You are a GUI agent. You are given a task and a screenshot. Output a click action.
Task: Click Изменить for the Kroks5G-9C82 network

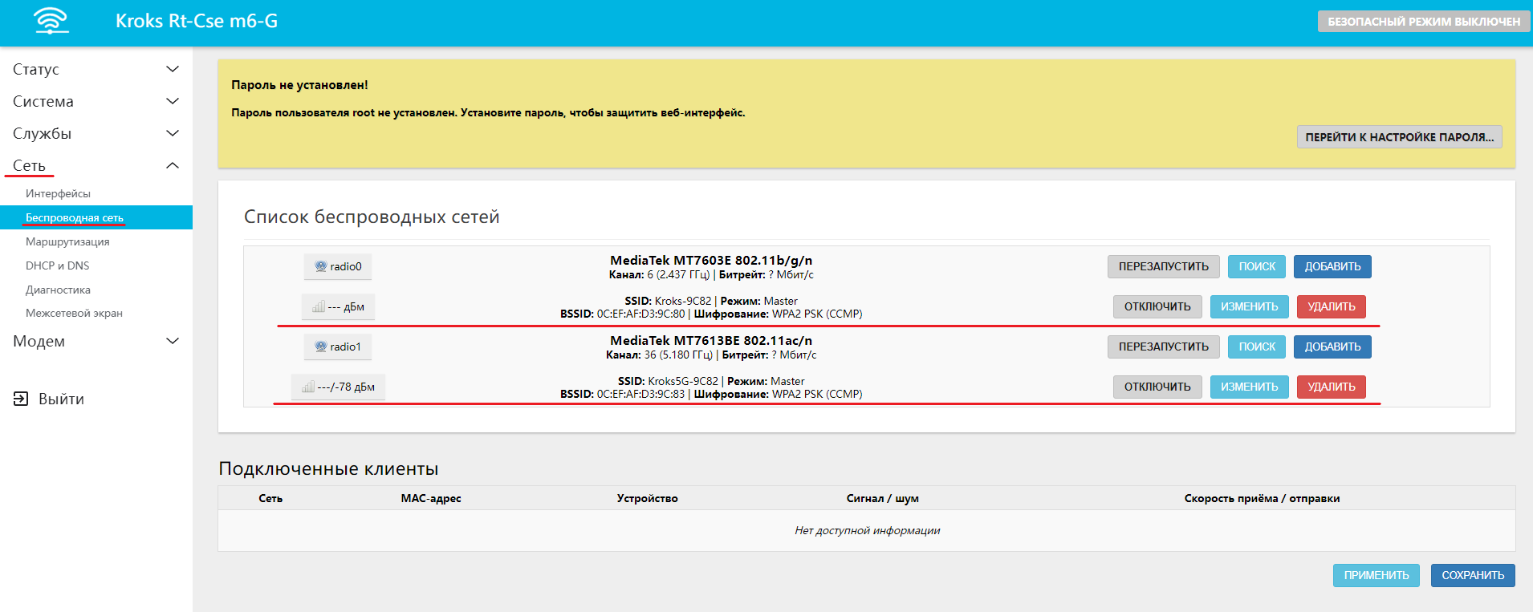(x=1249, y=387)
